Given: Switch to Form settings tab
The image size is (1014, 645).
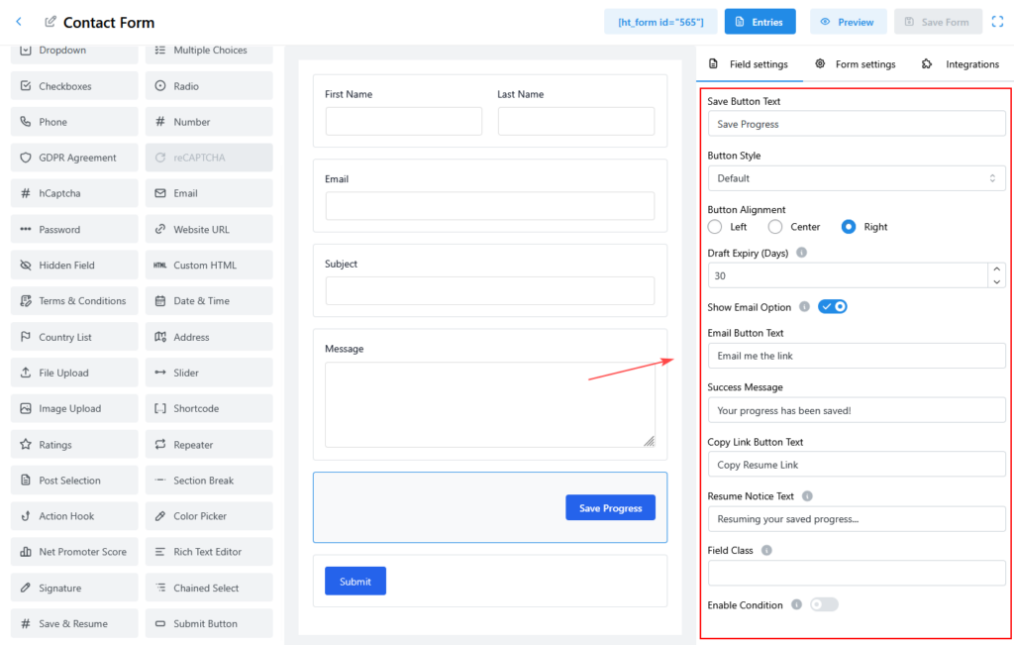Looking at the screenshot, I should 856,64.
